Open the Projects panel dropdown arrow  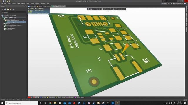23,6
